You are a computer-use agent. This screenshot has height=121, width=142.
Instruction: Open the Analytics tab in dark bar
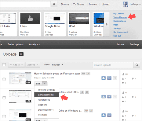pos(35,44)
